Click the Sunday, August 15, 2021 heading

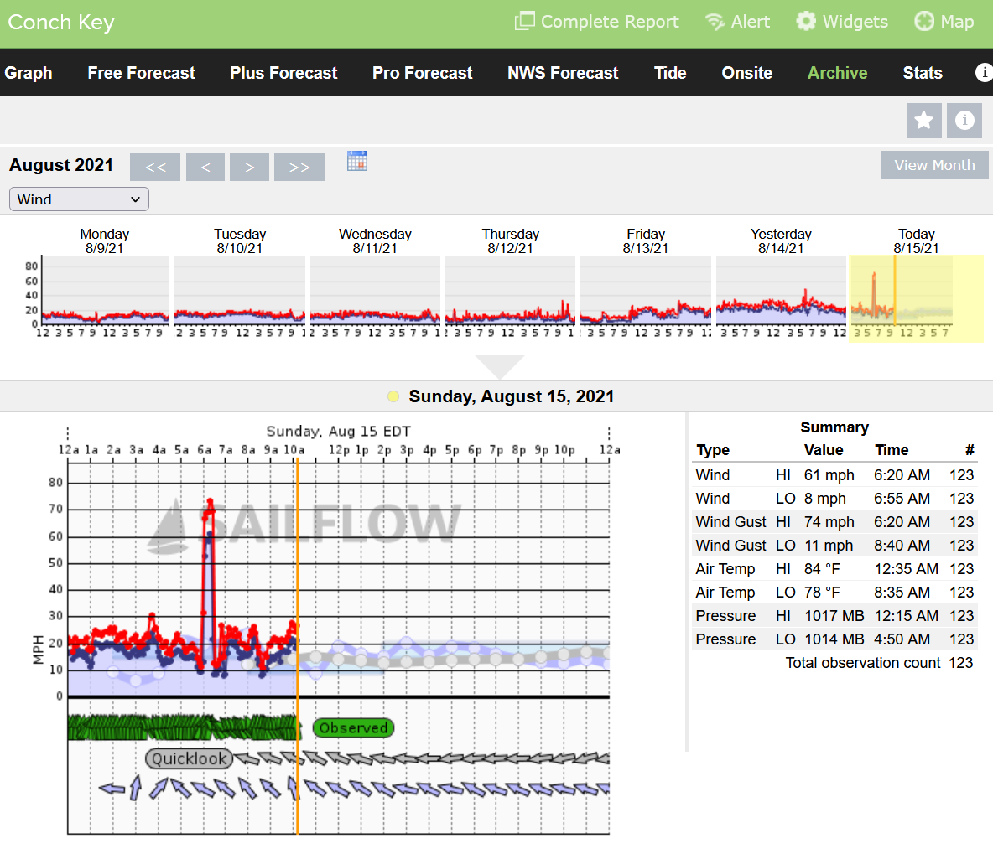(x=511, y=396)
